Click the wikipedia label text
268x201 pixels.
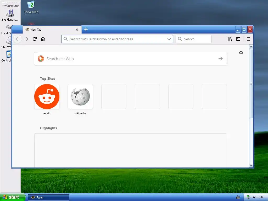pos(80,113)
